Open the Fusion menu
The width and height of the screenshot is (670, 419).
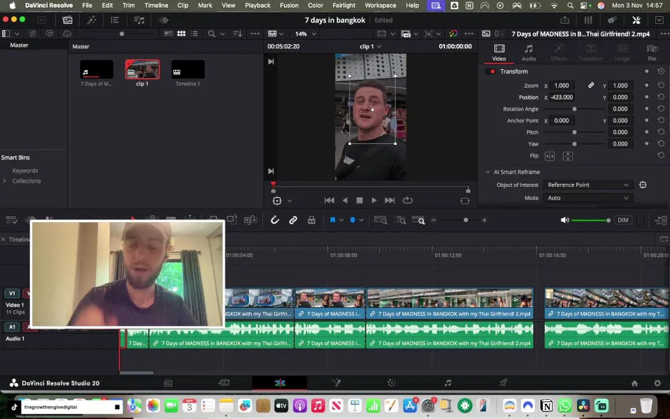[x=289, y=5]
